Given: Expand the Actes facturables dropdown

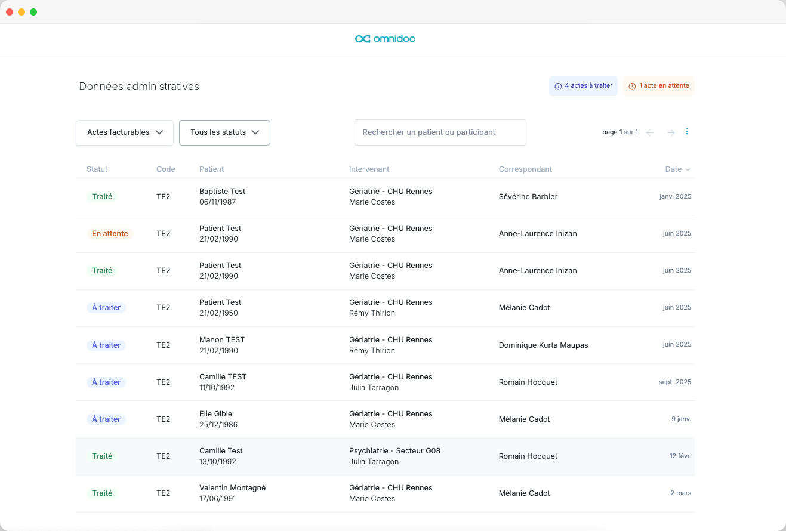Looking at the screenshot, I should (x=125, y=132).
